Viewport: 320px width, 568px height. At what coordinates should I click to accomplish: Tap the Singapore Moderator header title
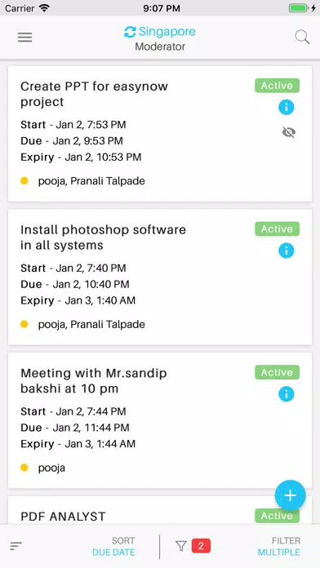160,38
